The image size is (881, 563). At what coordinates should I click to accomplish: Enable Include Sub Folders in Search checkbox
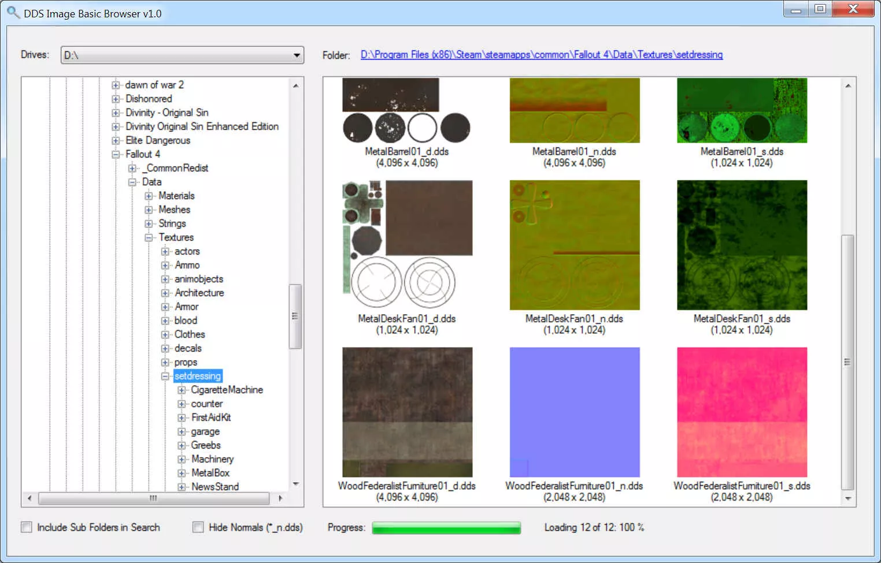click(x=27, y=527)
